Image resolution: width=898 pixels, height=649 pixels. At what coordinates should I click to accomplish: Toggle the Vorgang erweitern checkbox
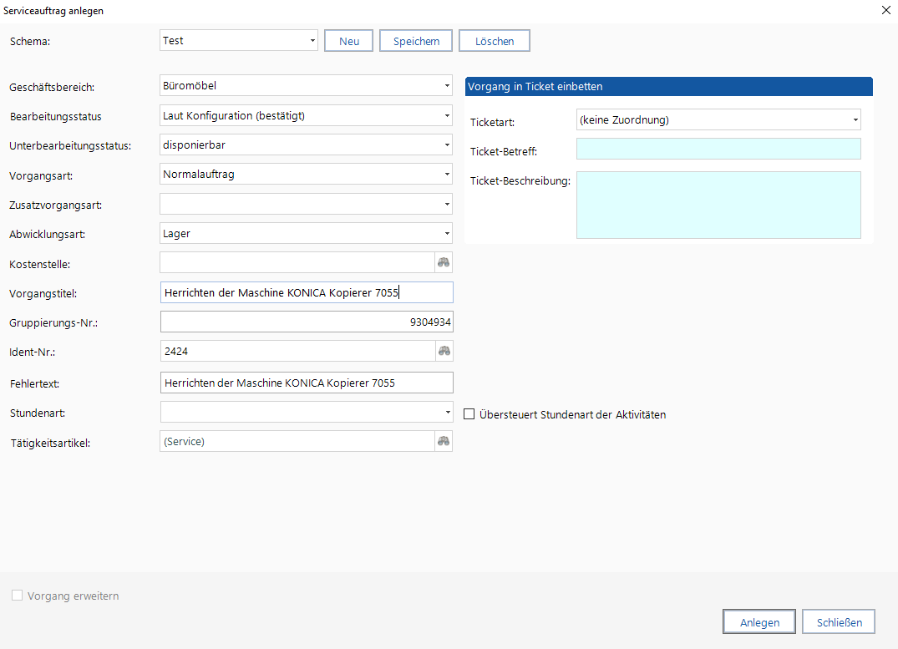(x=17, y=596)
